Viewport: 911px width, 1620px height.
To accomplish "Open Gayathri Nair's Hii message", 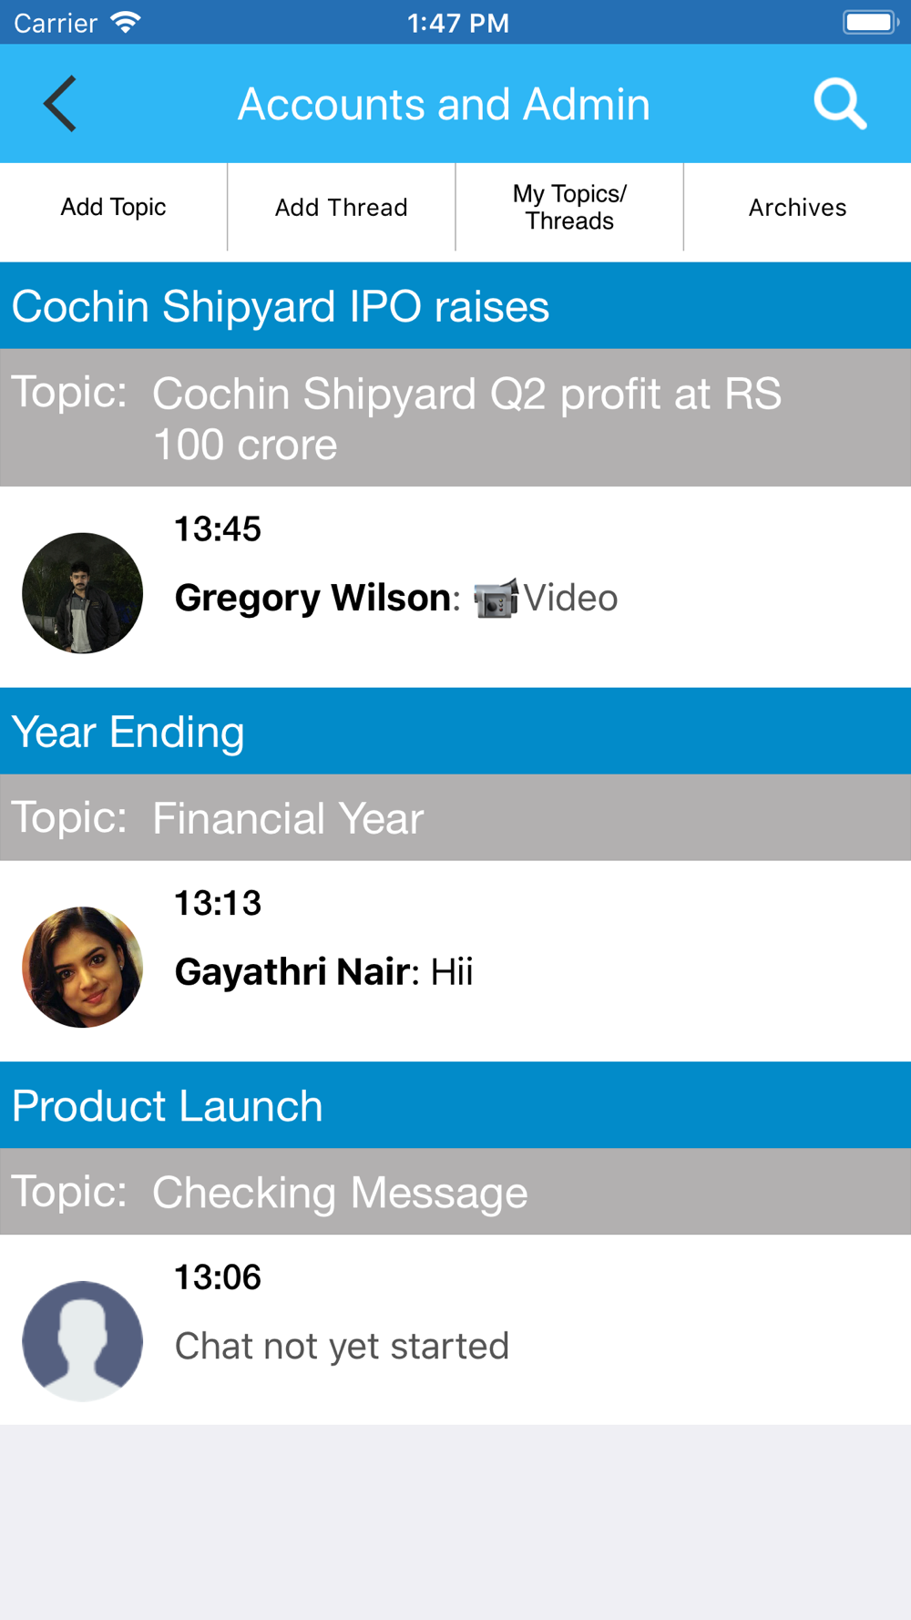I will click(455, 961).
